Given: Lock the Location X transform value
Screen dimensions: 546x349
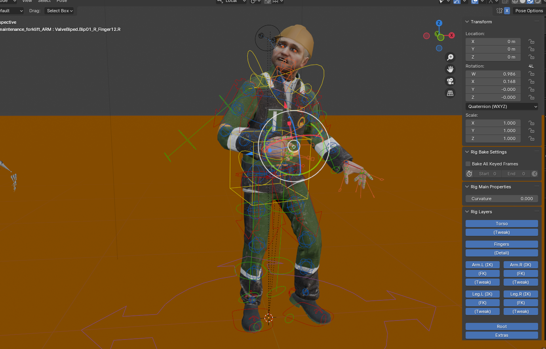Looking at the screenshot, I should coord(531,42).
